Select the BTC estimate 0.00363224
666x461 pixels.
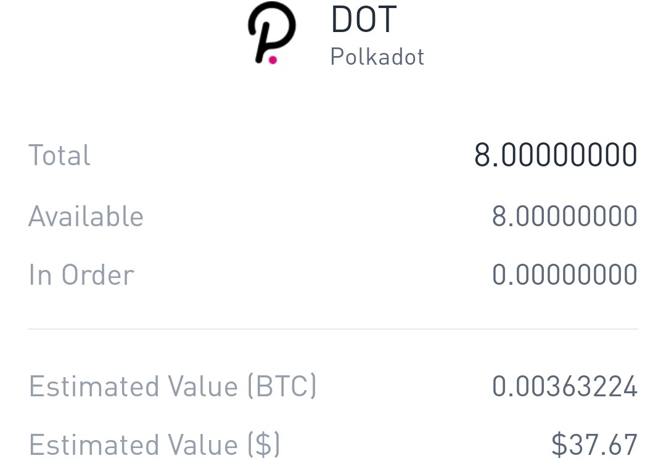point(564,386)
